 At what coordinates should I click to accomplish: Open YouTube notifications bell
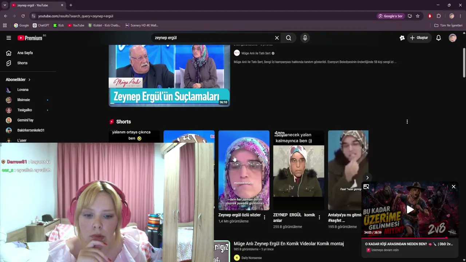439,38
